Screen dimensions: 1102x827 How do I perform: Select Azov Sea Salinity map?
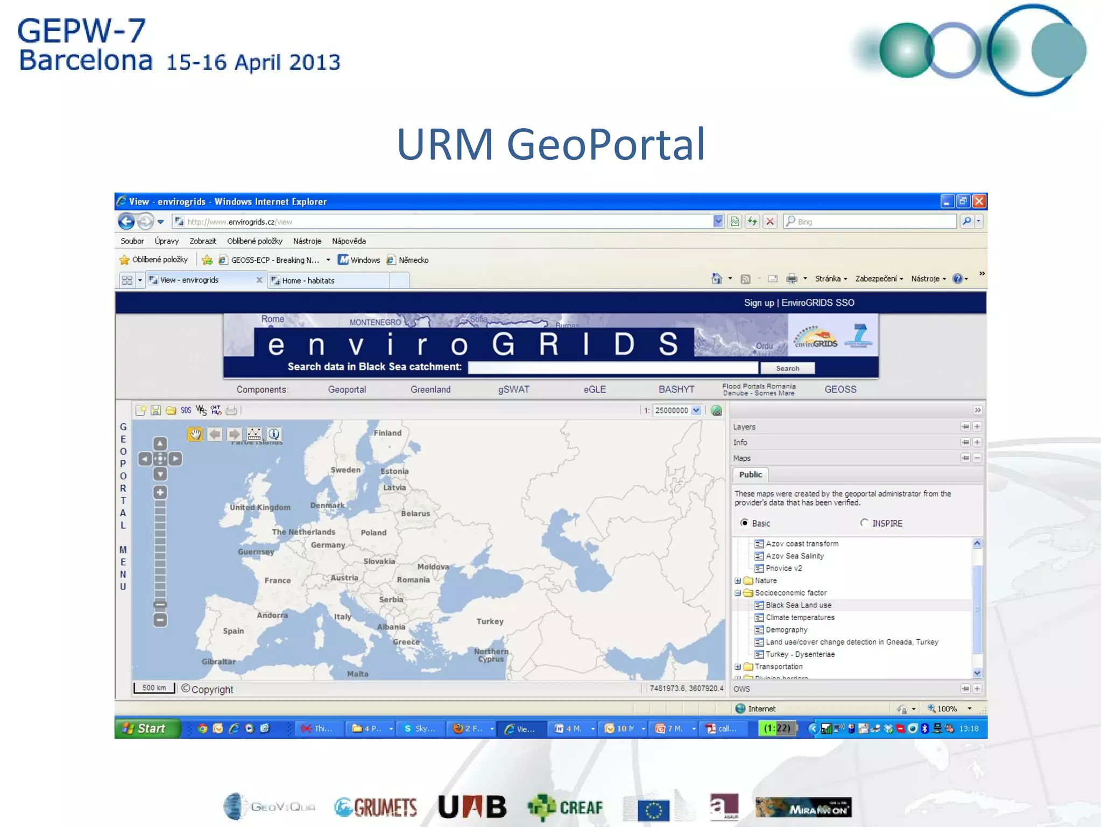[x=795, y=556]
